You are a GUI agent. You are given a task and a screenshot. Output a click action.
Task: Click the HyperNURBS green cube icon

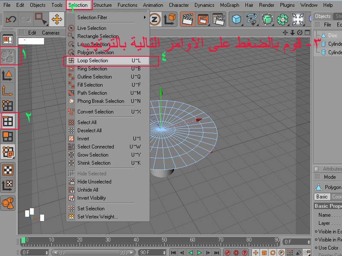[x=267, y=20]
